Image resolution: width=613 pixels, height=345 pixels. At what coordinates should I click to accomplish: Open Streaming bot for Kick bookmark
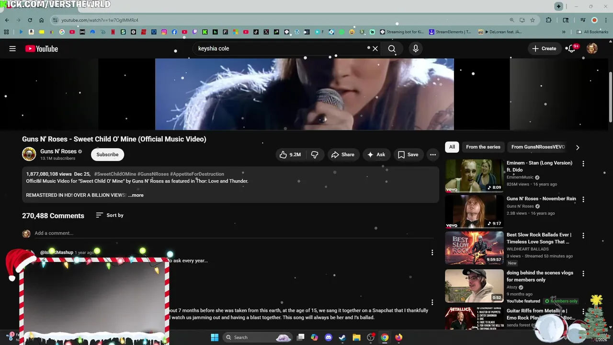pyautogui.click(x=402, y=32)
